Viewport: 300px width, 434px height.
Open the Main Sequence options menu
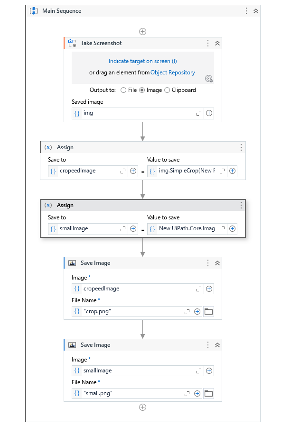click(246, 11)
